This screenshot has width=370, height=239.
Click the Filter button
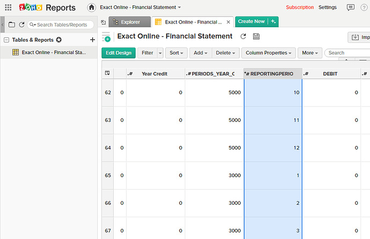147,53
